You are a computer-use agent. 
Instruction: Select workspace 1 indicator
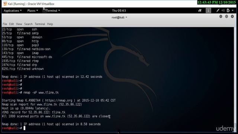coord(208,10)
